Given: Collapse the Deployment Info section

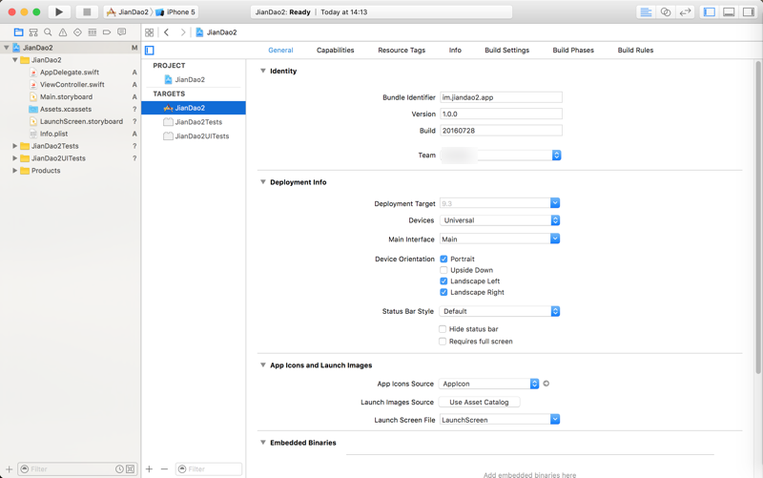Looking at the screenshot, I should (x=263, y=181).
